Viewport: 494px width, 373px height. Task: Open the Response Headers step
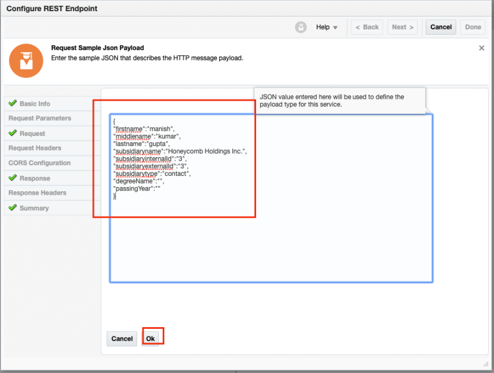pyautogui.click(x=37, y=193)
